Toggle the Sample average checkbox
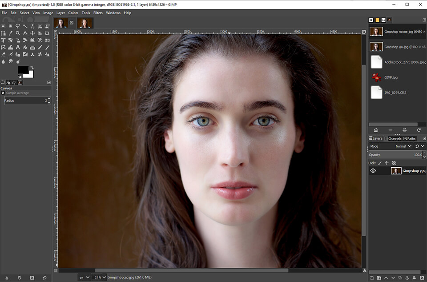The height and width of the screenshot is (282, 427). point(3,93)
